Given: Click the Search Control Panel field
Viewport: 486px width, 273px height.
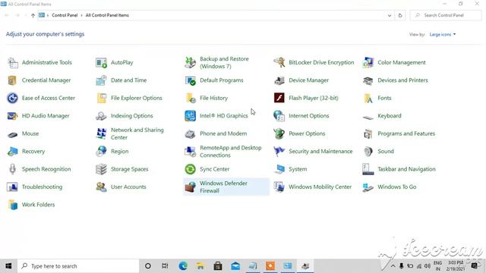Looking at the screenshot, I should (446, 15).
